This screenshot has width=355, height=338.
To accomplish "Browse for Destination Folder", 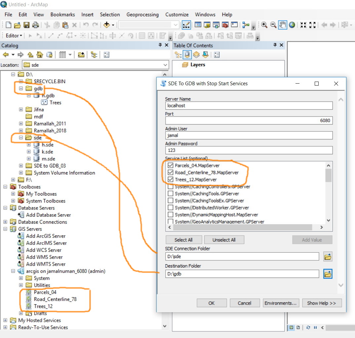I will point(328,274).
